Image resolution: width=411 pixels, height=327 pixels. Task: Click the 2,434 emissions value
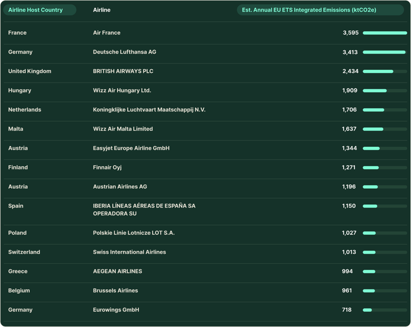point(350,71)
